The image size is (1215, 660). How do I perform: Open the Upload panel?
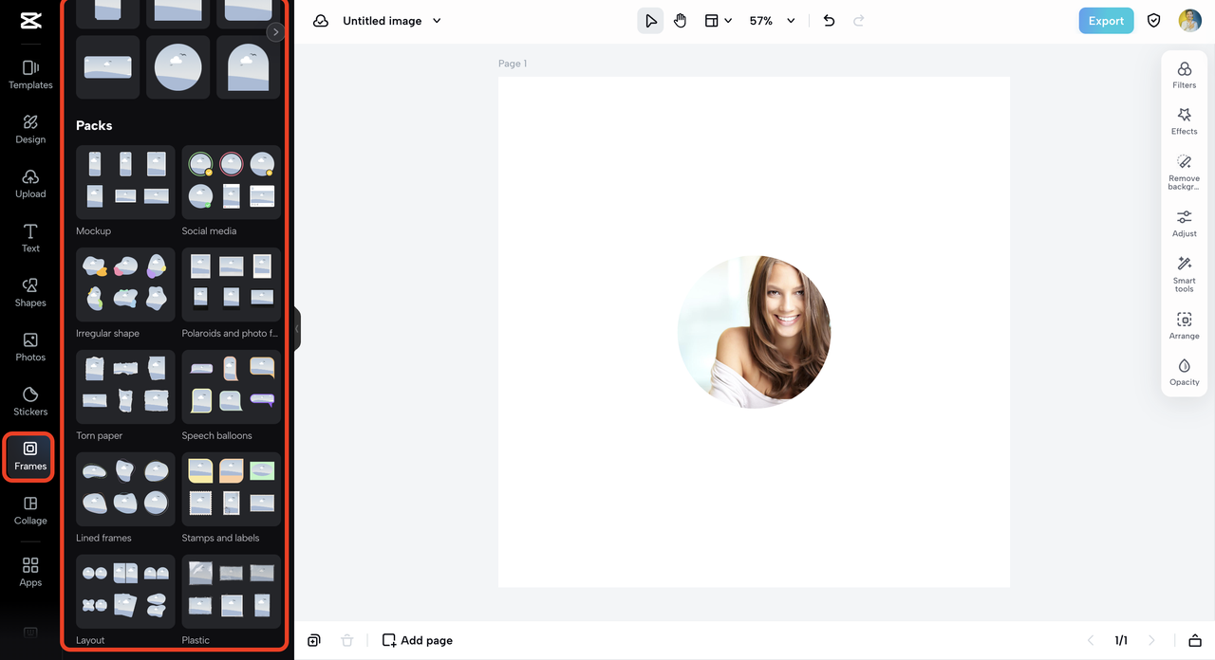click(x=30, y=184)
